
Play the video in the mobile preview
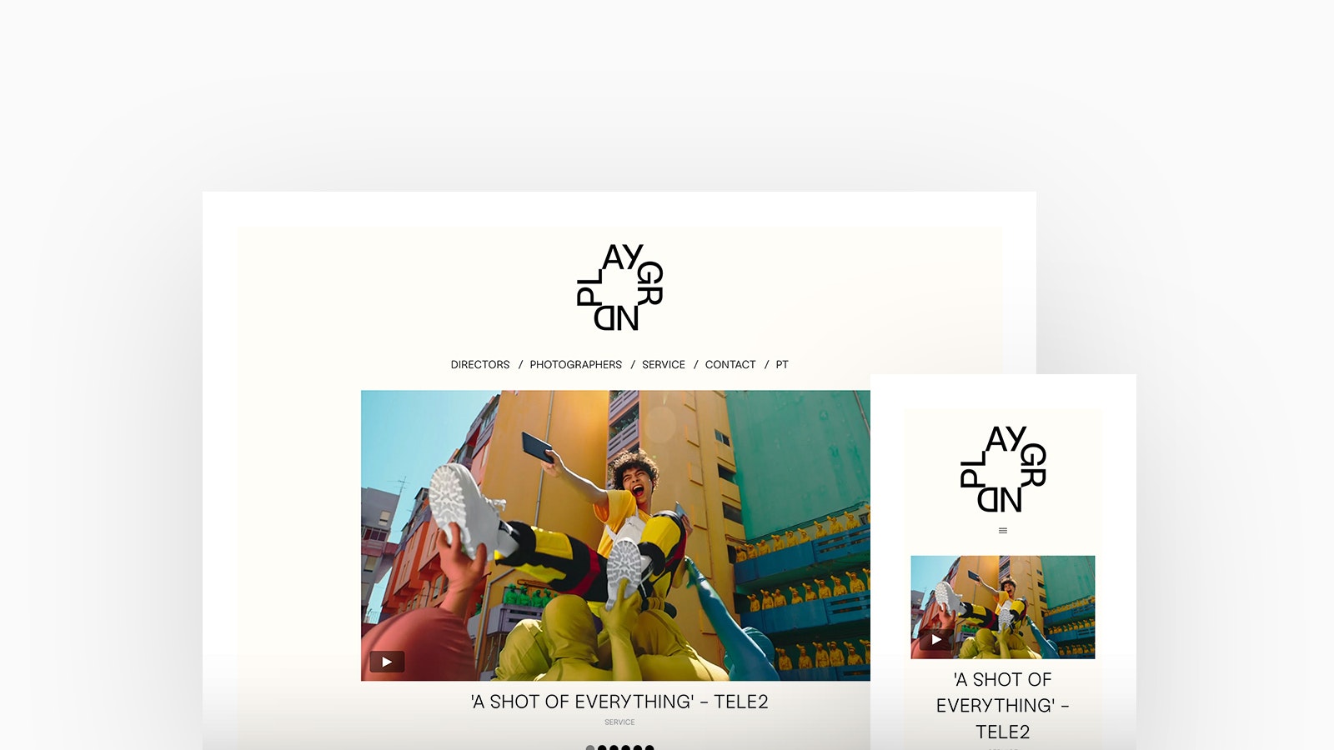coord(936,640)
